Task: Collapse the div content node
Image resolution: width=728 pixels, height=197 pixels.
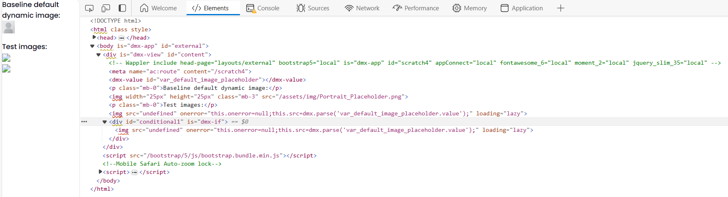Action: pyautogui.click(x=99, y=55)
